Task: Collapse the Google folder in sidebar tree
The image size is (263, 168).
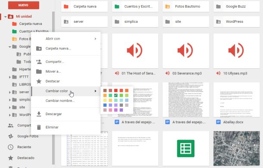Action: (x=10, y=47)
